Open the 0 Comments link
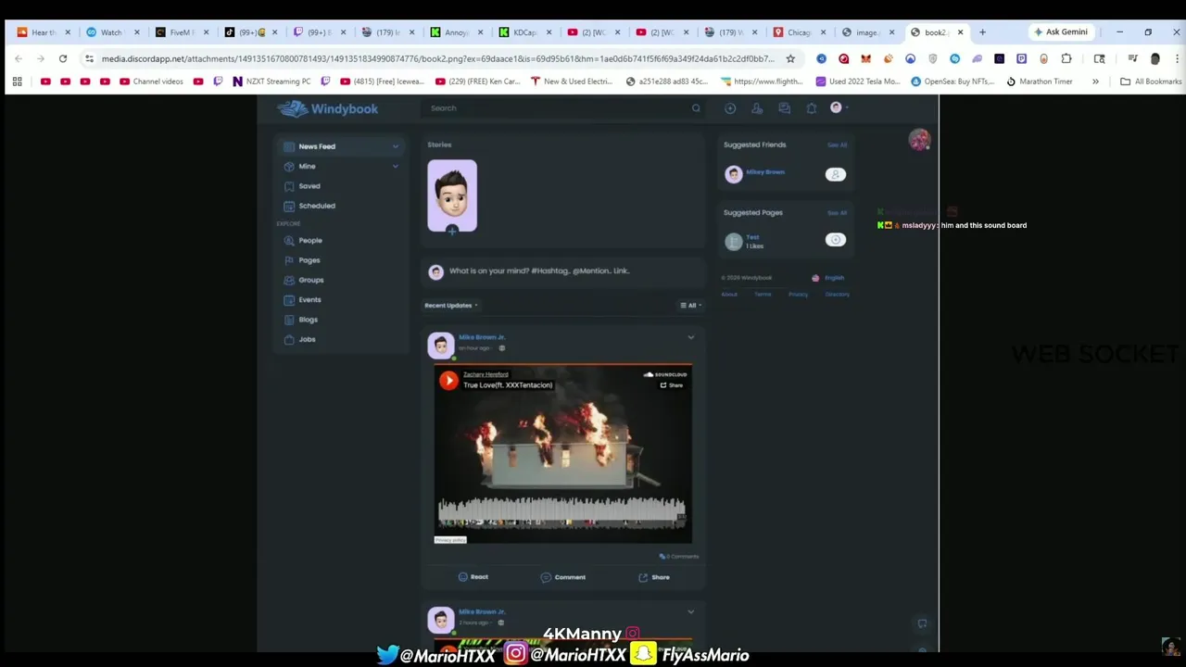 [x=679, y=557]
